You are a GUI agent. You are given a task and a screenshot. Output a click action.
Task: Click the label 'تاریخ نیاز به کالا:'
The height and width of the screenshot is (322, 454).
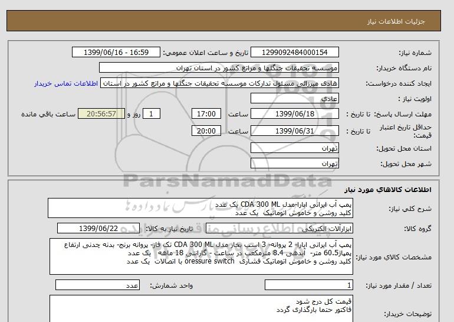169,229
